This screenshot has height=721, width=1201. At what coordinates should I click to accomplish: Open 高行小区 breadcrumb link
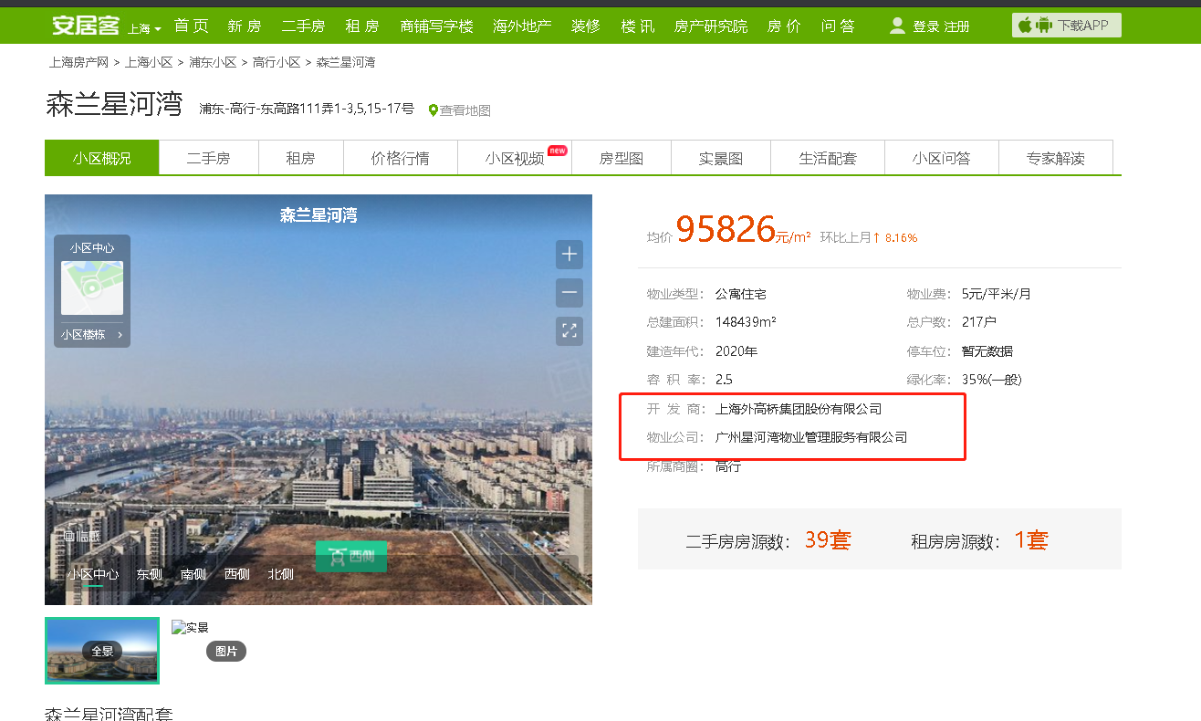click(x=277, y=62)
